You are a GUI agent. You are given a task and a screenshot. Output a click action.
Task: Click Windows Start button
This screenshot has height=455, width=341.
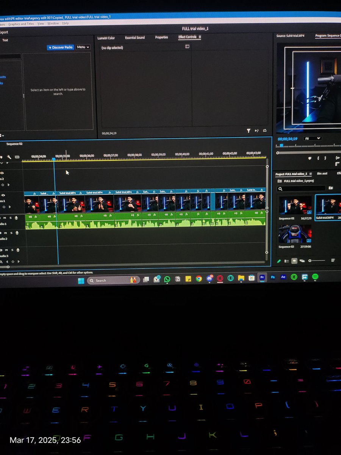pos(81,281)
